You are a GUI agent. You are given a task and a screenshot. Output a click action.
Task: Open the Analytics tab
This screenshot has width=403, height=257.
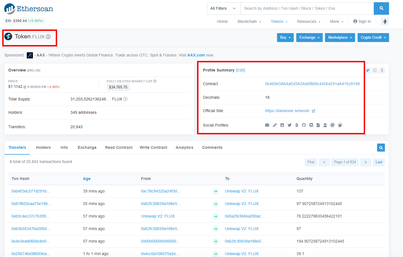pyautogui.click(x=184, y=148)
